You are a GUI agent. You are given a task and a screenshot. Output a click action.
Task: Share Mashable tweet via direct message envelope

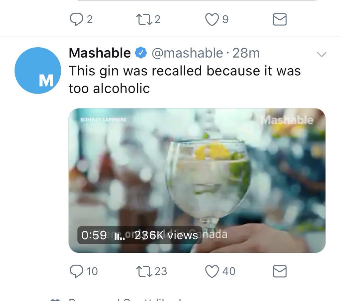click(280, 271)
